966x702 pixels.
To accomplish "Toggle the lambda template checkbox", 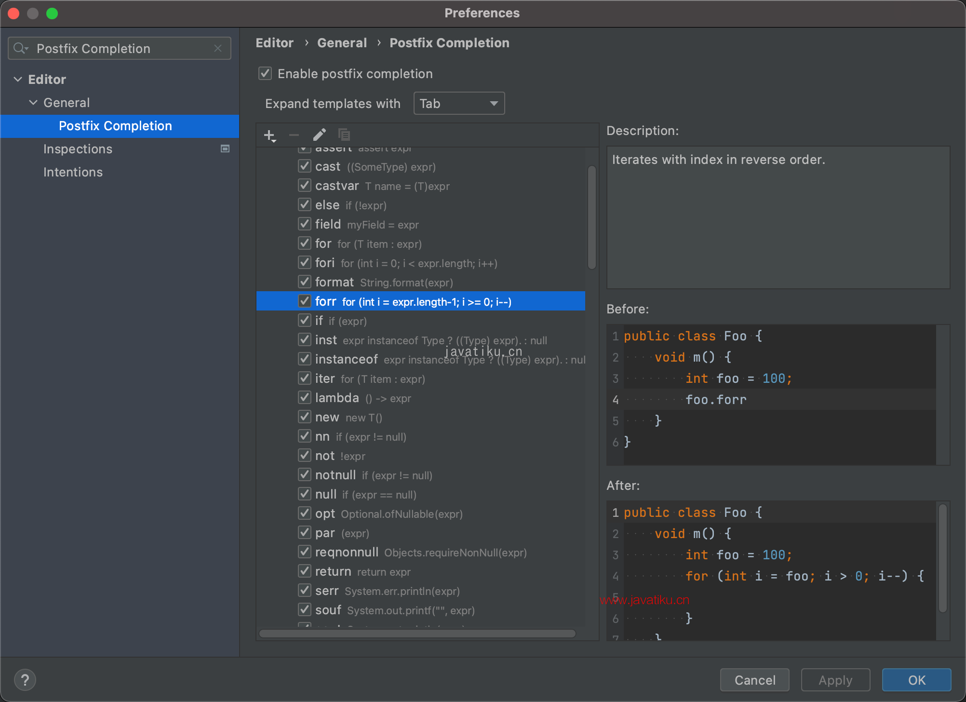I will (304, 398).
